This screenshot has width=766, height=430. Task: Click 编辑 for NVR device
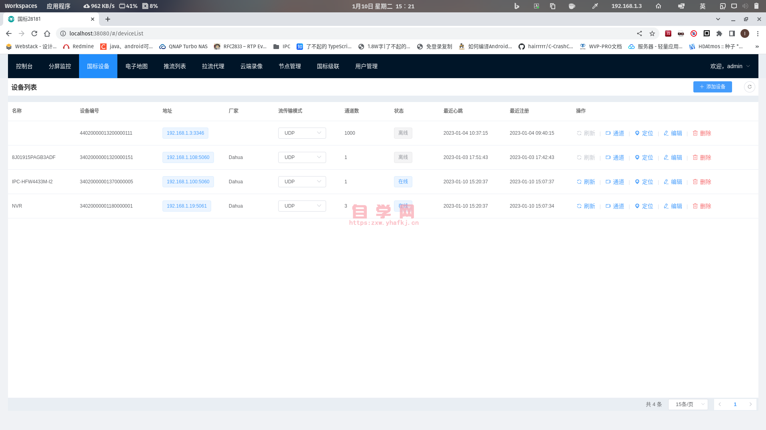[x=673, y=206]
